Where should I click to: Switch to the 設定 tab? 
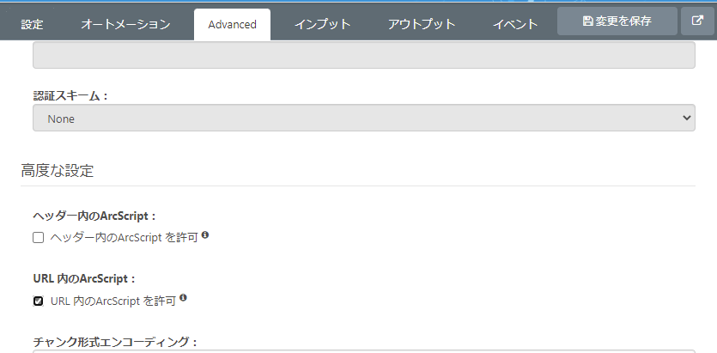pos(32,24)
